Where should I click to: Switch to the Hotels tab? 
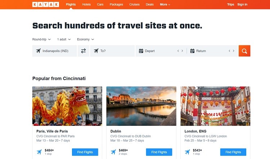coord(86,4)
